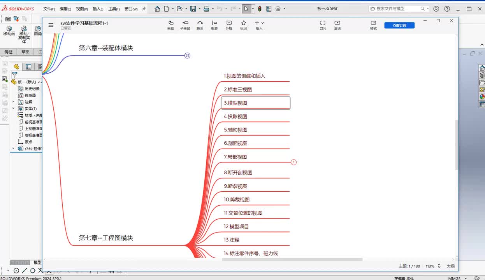485x280 pixels.
Task: Open the SolidWorks help question mark icon
Action: [447, 9]
